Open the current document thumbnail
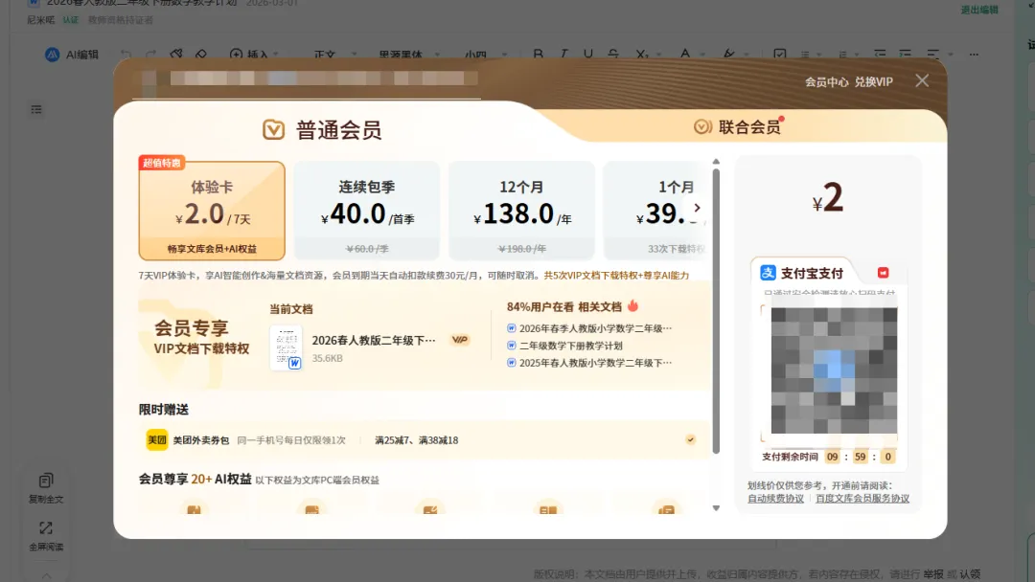Screen dimensions: 1035x582 pyautogui.click(x=287, y=347)
